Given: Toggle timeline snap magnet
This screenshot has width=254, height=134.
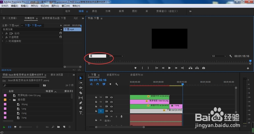Looking at the screenshot, I should 98,84.
